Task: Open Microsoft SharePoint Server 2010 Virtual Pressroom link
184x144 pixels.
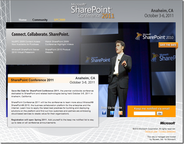Action: pos(25,51)
